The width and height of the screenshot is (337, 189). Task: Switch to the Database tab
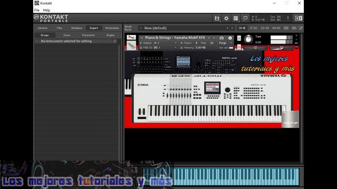pos(77,28)
